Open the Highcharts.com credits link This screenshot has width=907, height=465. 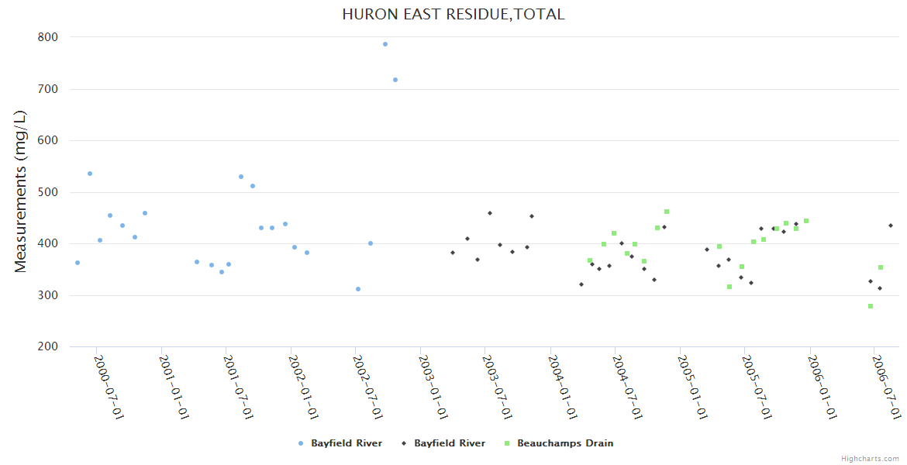870,459
